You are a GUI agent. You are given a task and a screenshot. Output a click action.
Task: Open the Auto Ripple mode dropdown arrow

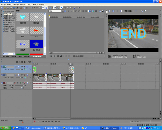click(52, 8)
